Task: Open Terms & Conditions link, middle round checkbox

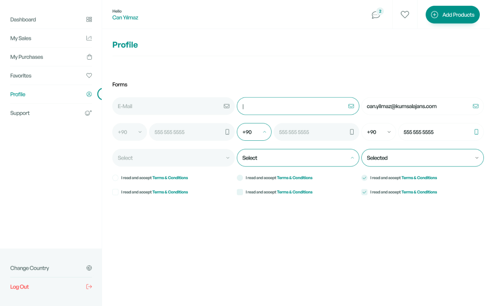Action: tap(295, 178)
